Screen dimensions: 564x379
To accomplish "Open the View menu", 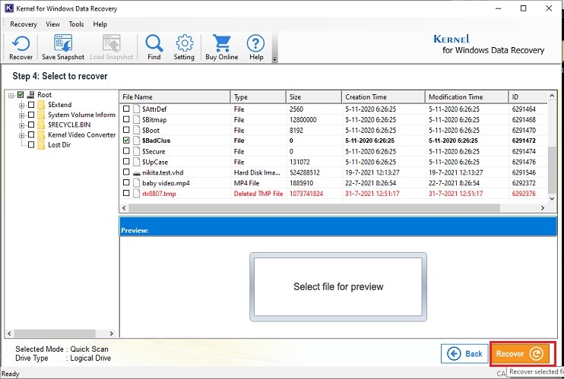I will 52,24.
